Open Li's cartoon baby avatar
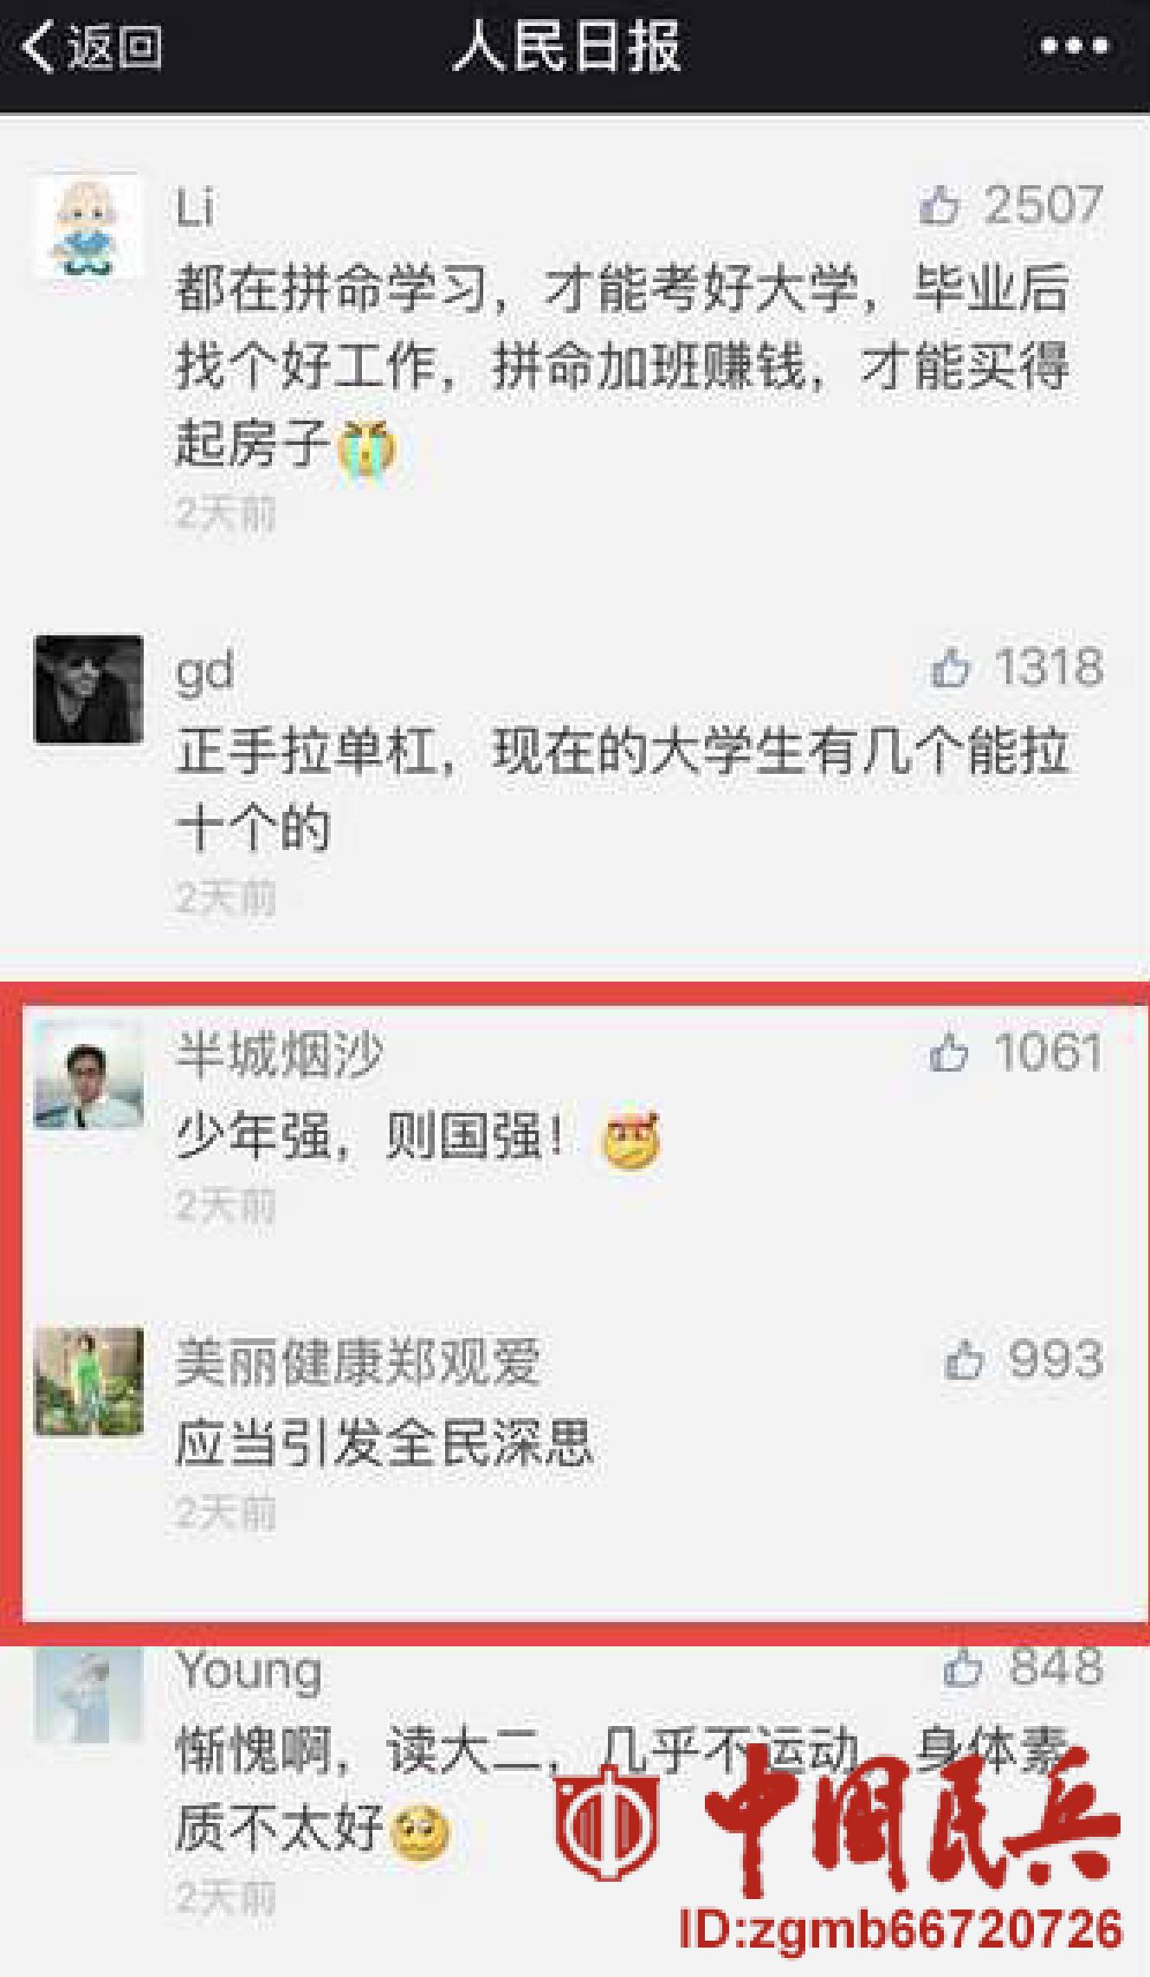 coord(88,225)
